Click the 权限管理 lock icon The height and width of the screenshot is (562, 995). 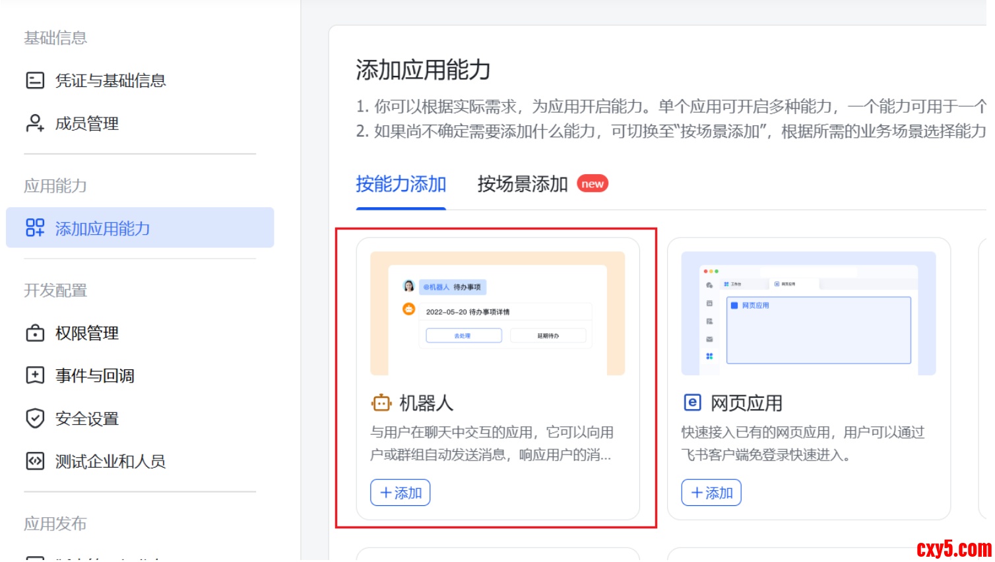(35, 333)
